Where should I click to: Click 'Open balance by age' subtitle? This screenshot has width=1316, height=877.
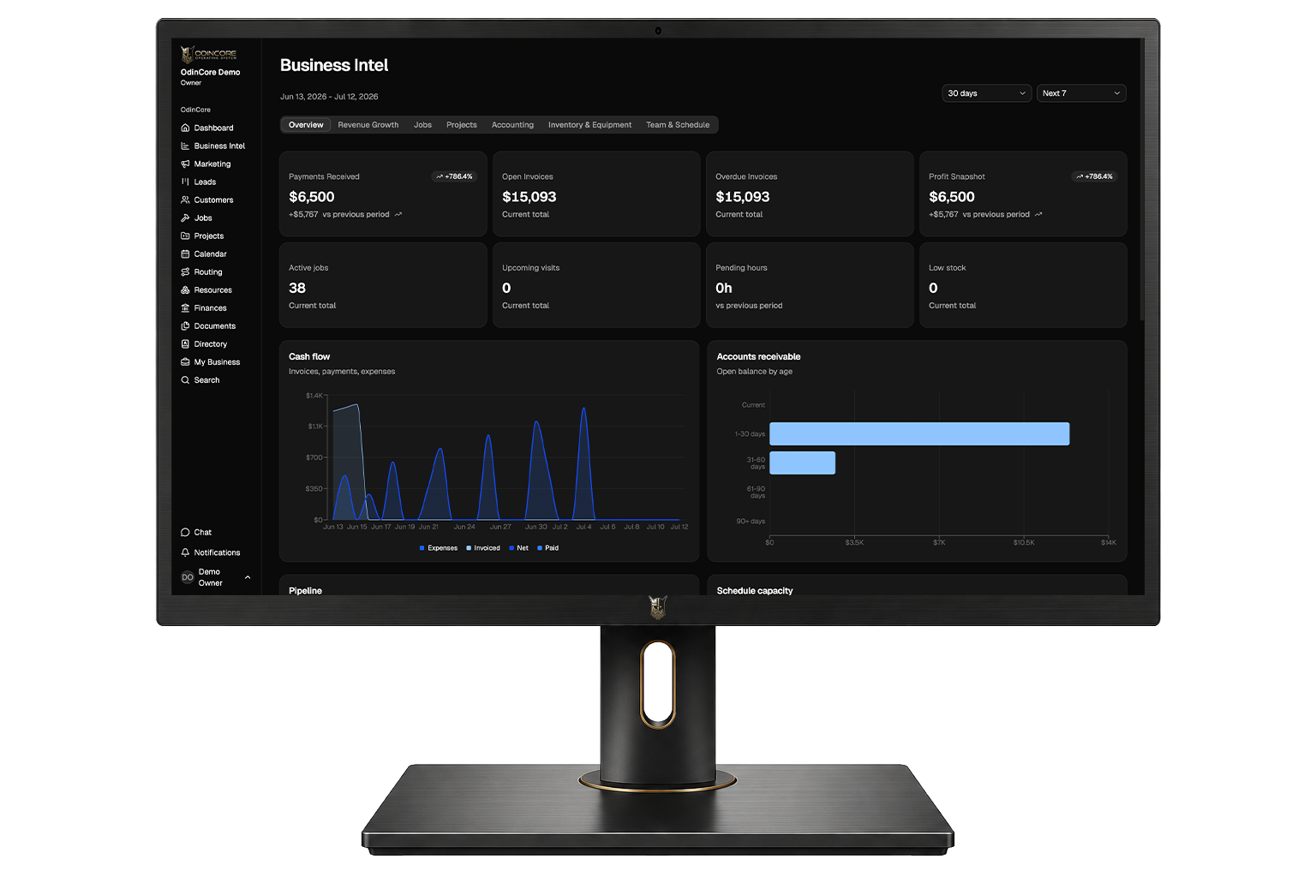(x=754, y=372)
